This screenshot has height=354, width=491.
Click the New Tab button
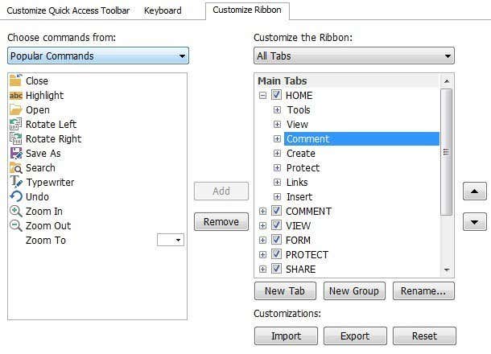click(285, 291)
